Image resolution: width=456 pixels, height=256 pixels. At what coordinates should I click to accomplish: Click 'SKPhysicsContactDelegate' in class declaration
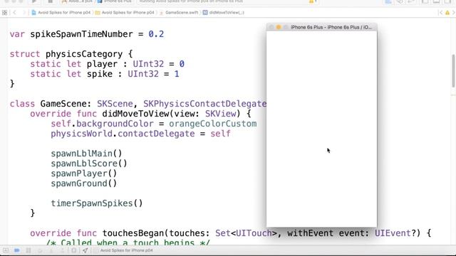204,104
